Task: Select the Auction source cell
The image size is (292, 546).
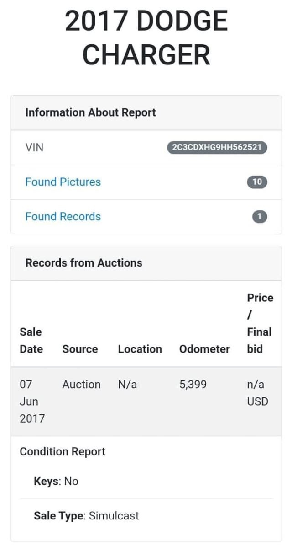Action: tap(81, 385)
